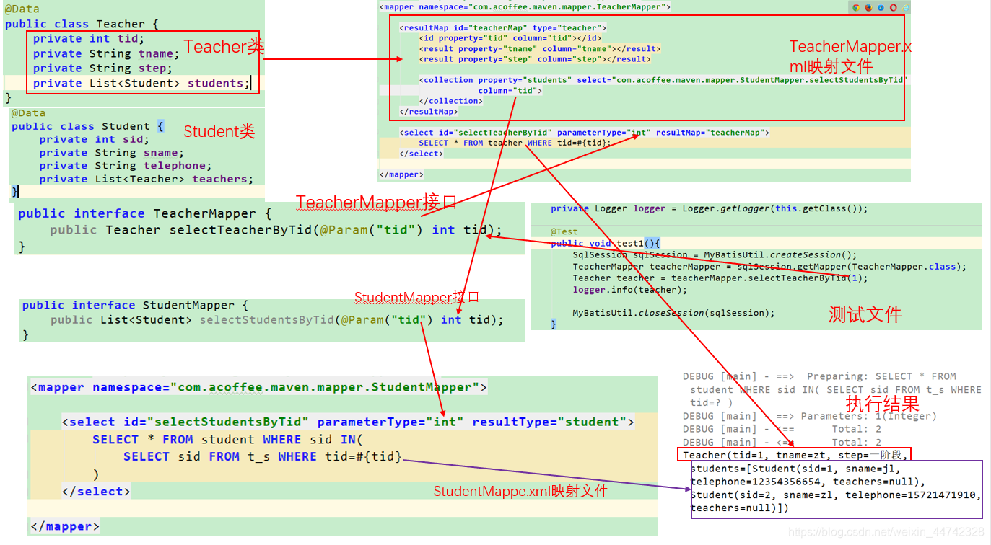The width and height of the screenshot is (991, 545).
Task: Click 'MyBatisUtil.createSession()' line
Action: tap(715, 255)
